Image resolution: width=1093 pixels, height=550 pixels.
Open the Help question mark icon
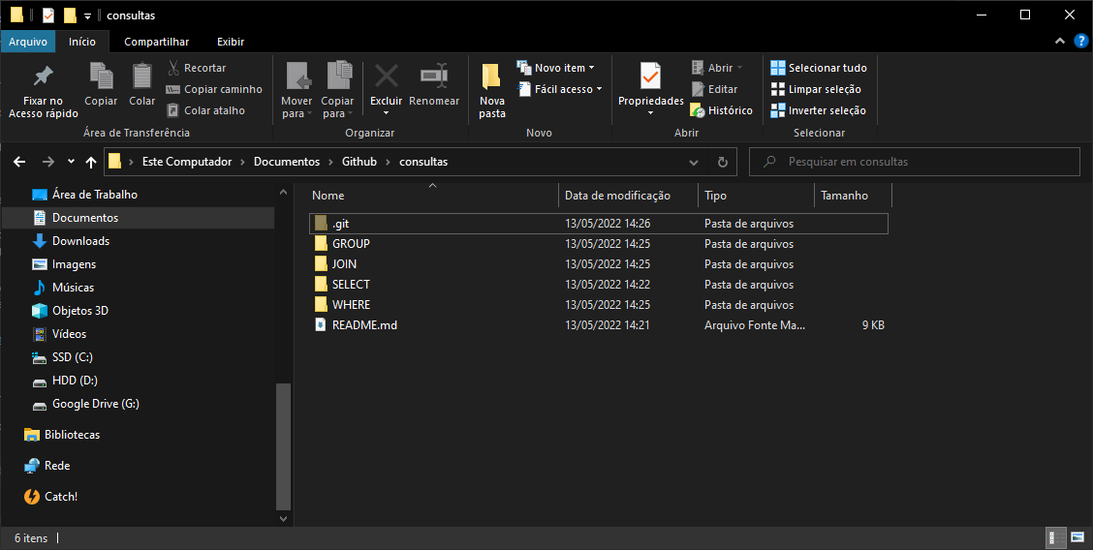pyautogui.click(x=1080, y=41)
